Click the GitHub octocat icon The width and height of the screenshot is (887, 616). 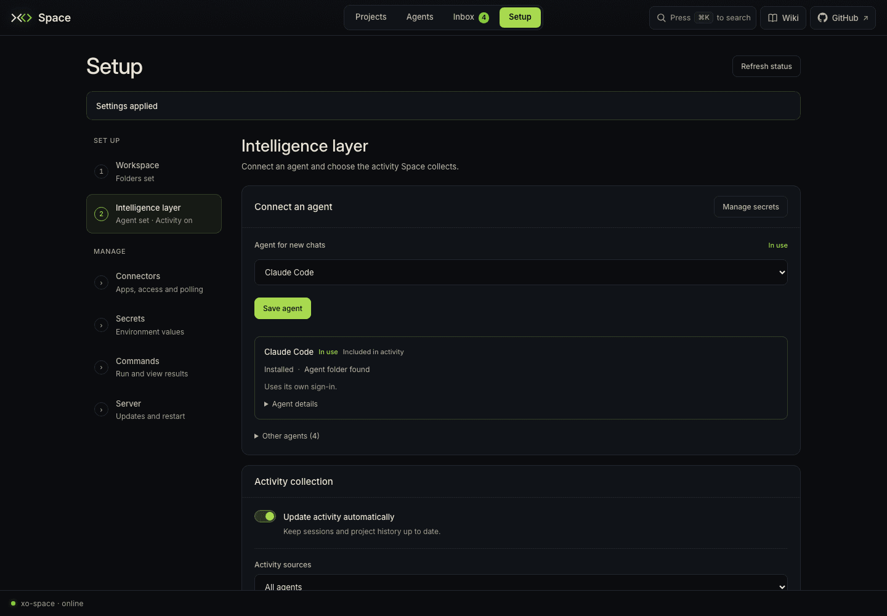pyautogui.click(x=822, y=18)
